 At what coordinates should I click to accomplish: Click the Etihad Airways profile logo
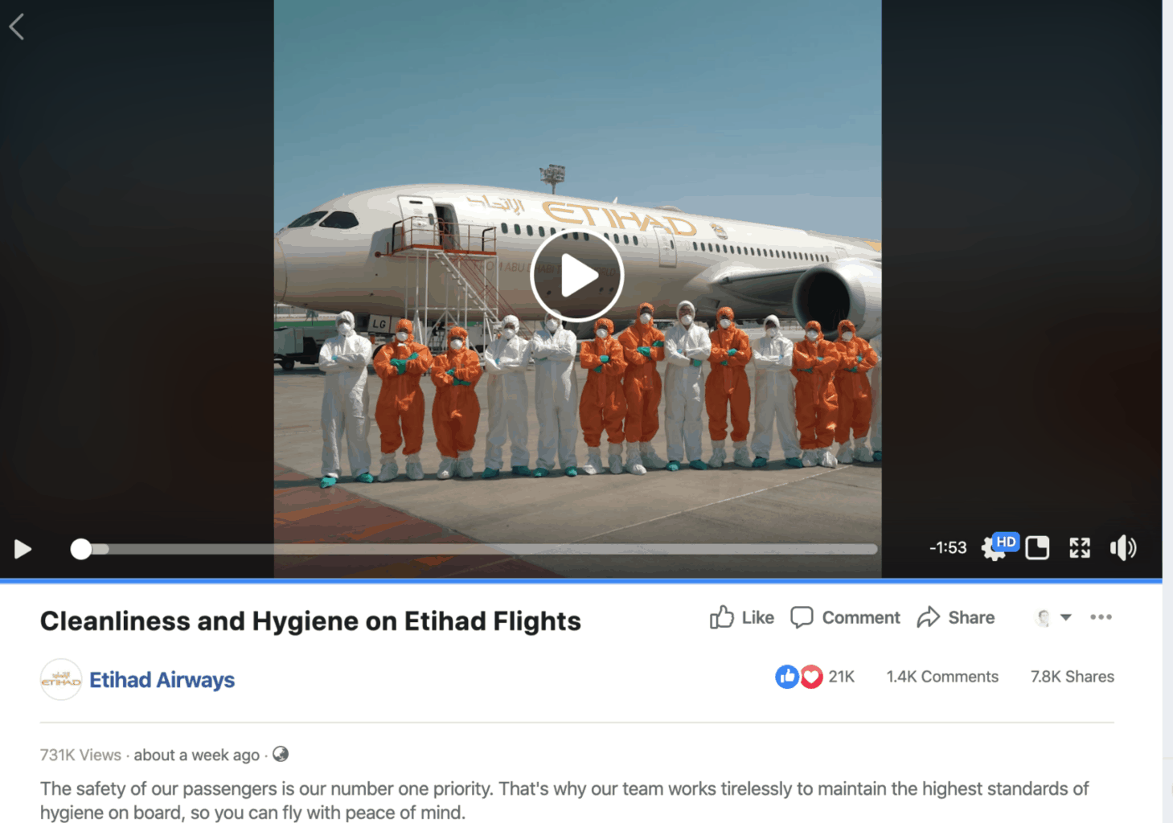pos(61,680)
